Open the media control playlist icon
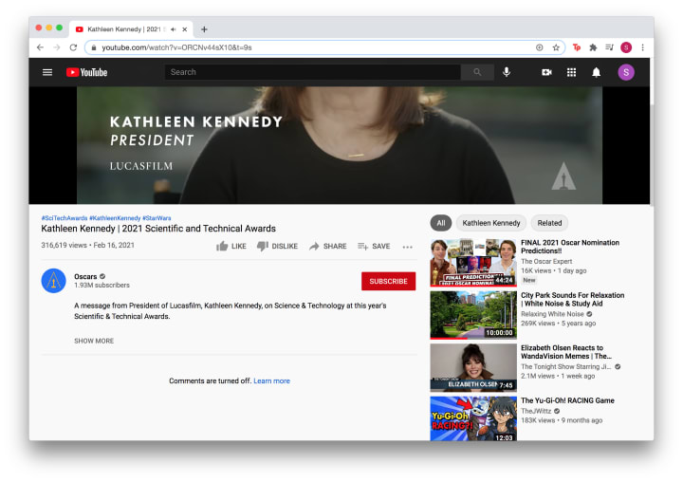Screen dimensions: 683x482 tap(609, 47)
